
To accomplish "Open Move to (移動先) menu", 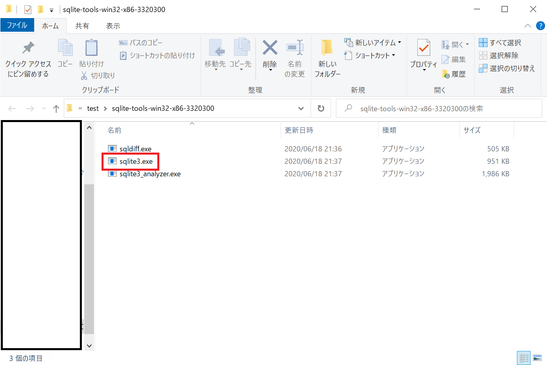I will pos(215,55).
